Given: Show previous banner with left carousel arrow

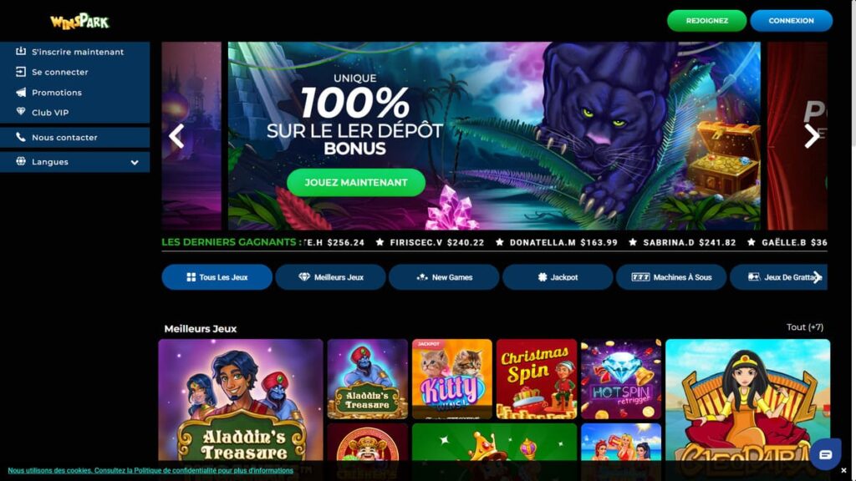Looking at the screenshot, I should pos(176,136).
